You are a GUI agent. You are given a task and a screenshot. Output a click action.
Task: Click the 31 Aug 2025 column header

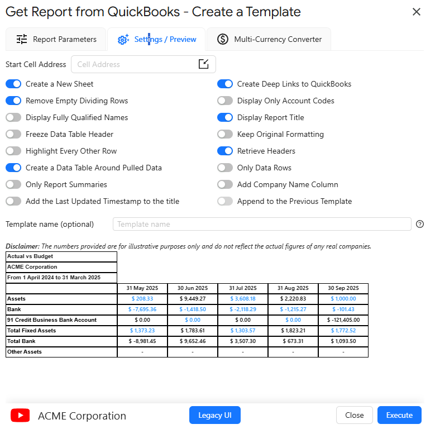click(x=293, y=288)
